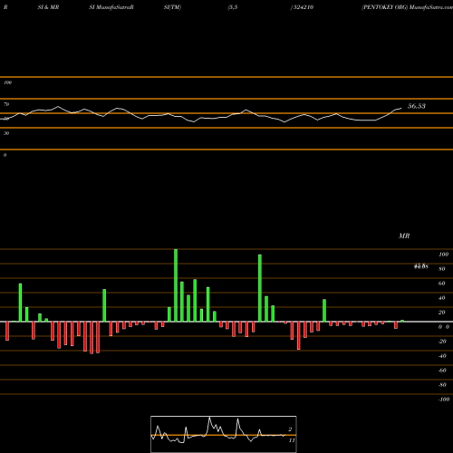Click the RSI 30 level label

click(6, 133)
